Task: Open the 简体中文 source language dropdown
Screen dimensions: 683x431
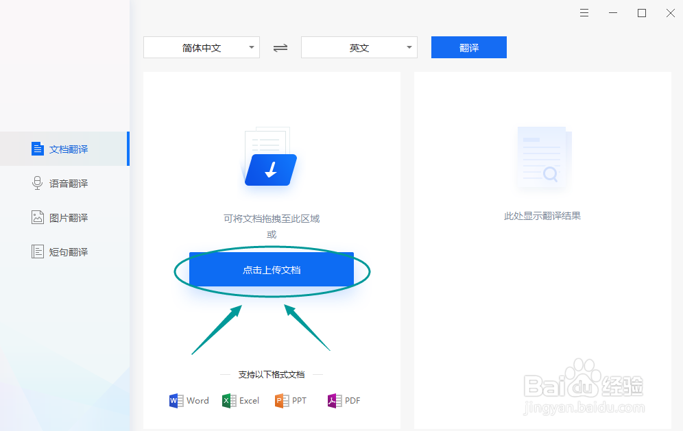Action: [x=202, y=47]
